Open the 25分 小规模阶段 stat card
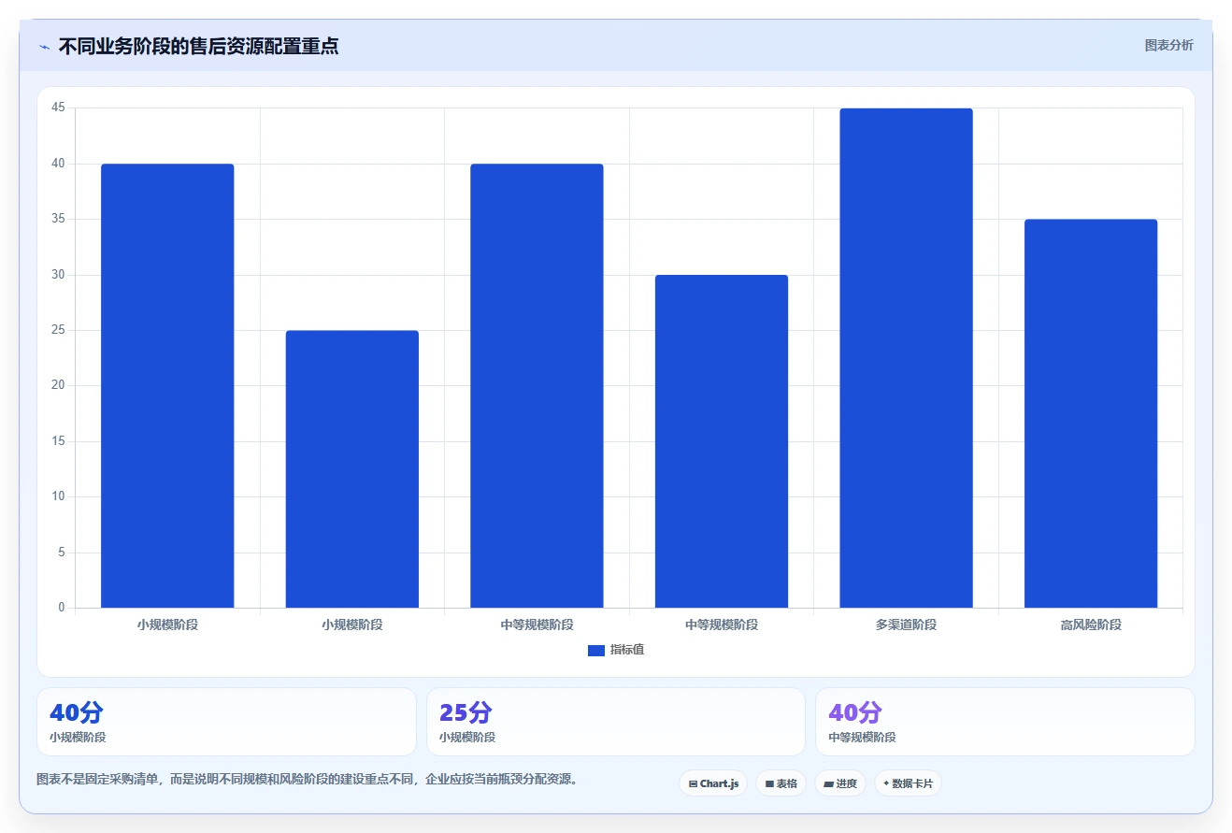The height and width of the screenshot is (833, 1232). click(616, 722)
